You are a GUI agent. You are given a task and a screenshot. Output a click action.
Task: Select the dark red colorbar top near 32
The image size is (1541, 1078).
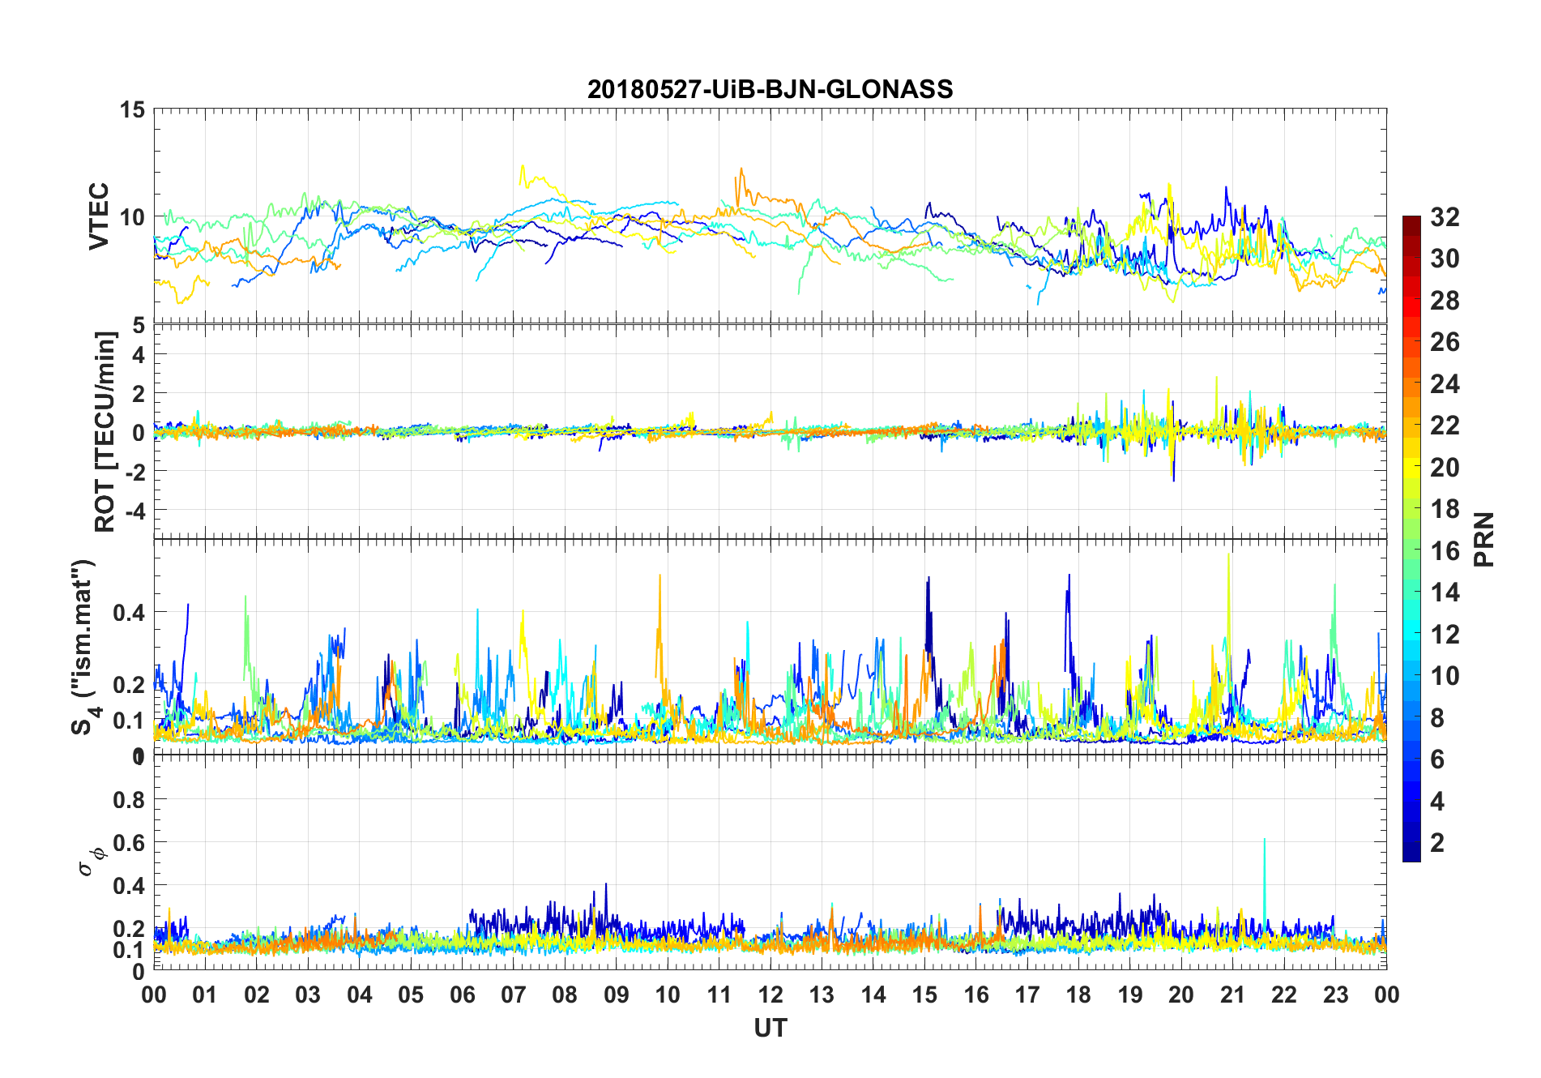click(x=1411, y=220)
